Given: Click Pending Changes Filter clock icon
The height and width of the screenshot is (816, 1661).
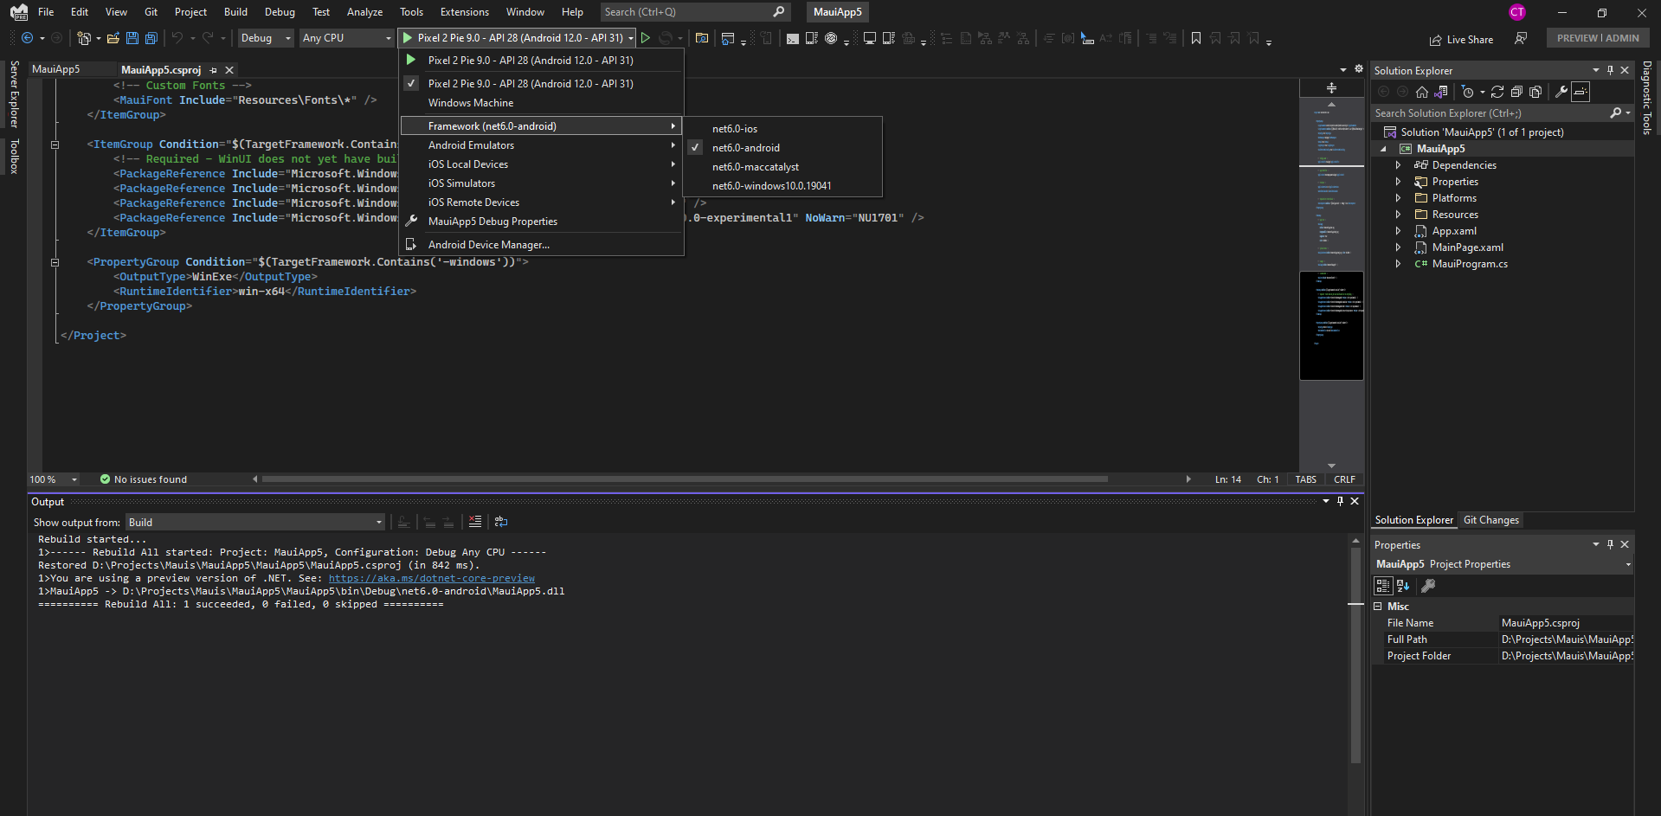Looking at the screenshot, I should (1468, 92).
